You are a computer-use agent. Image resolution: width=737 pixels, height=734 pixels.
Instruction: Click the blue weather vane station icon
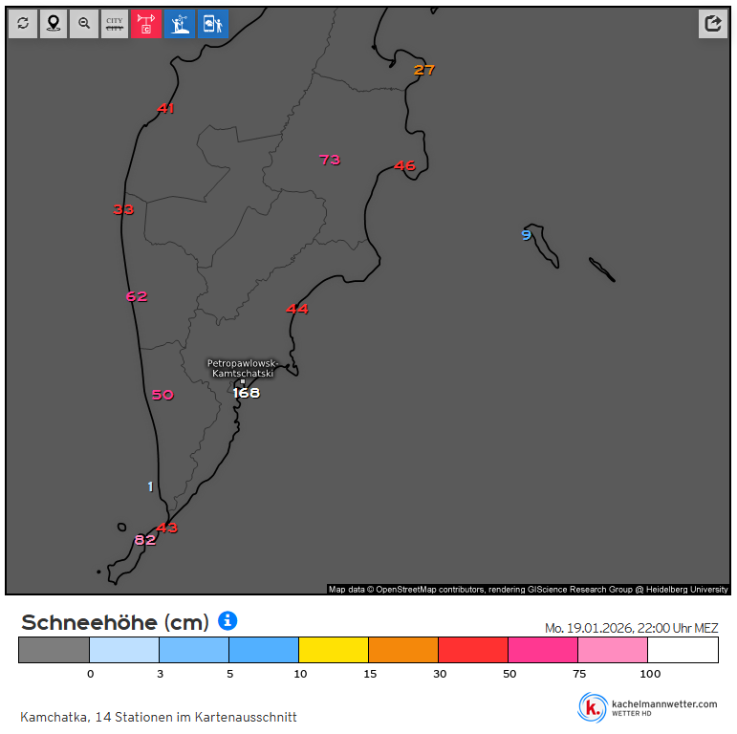(179, 23)
